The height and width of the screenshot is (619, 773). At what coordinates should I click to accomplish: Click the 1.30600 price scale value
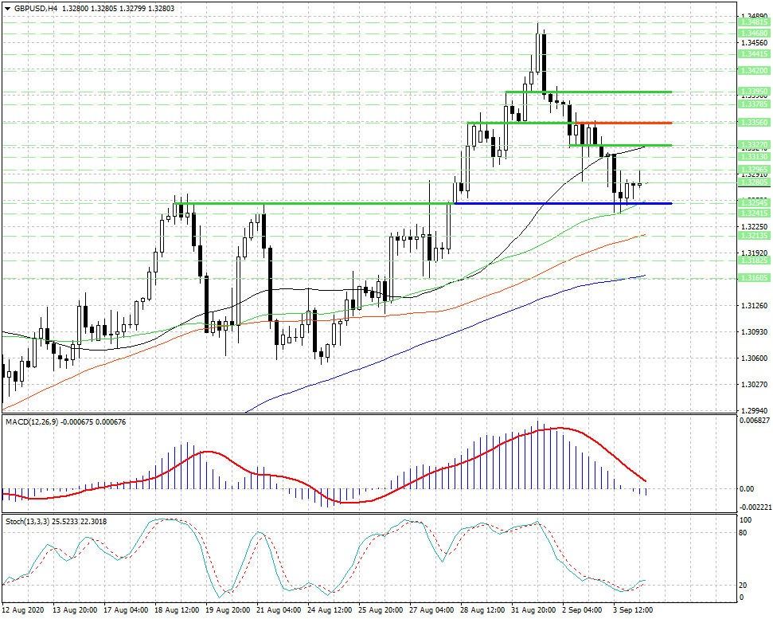click(x=754, y=358)
